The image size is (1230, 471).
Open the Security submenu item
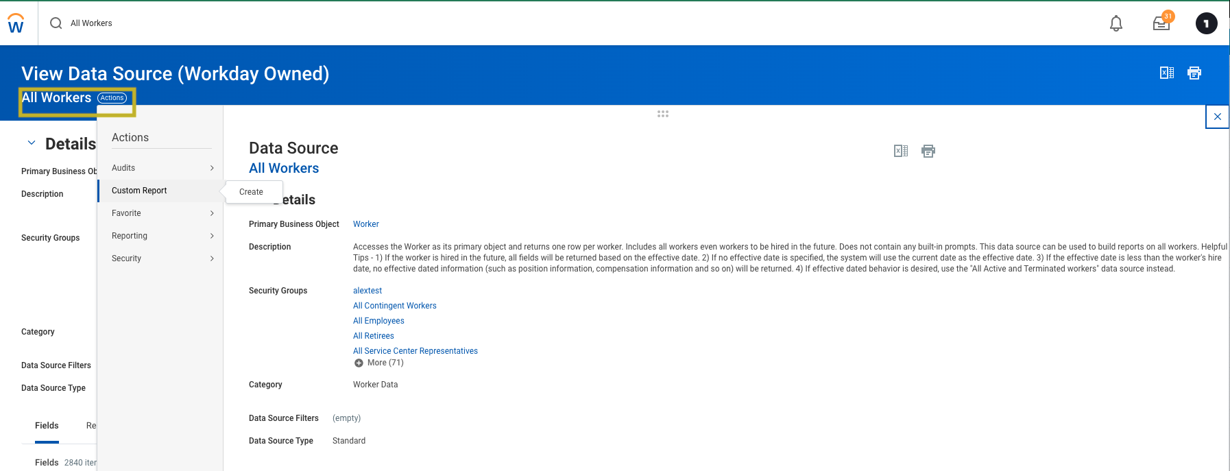pyautogui.click(x=162, y=258)
